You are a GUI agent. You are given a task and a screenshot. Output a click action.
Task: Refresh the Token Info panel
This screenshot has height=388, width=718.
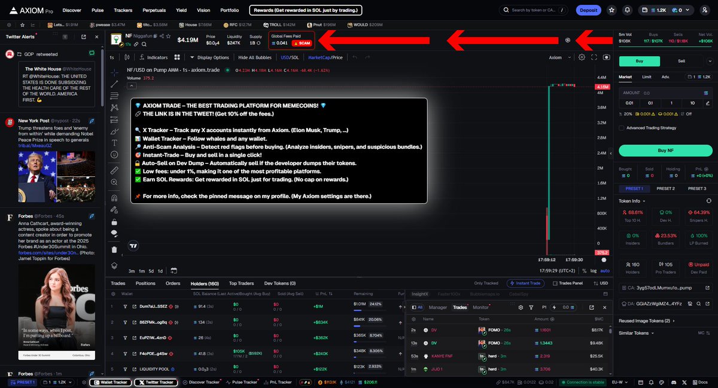(709, 201)
